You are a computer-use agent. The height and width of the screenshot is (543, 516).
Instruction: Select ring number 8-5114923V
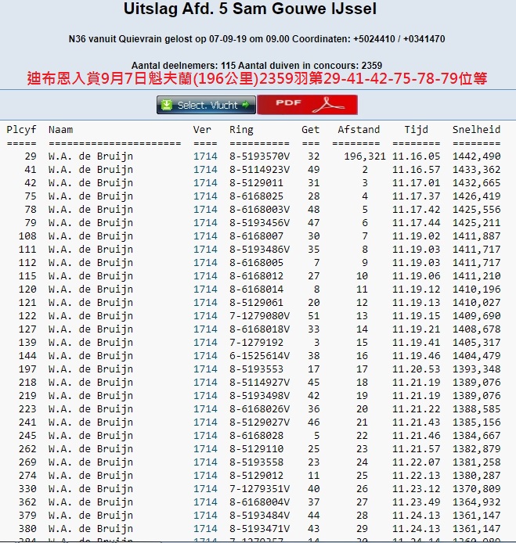tap(259, 170)
